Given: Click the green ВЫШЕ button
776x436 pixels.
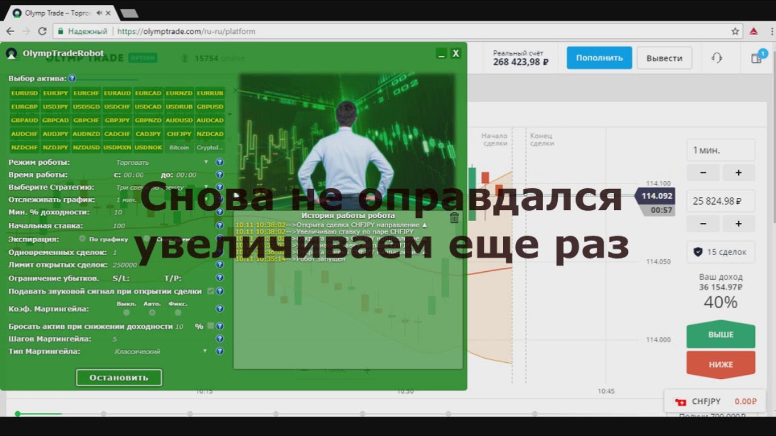Looking at the screenshot, I should [x=721, y=334].
